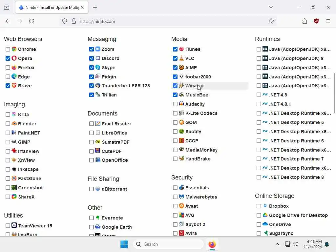Open Windows Start menu

click(x=124, y=244)
